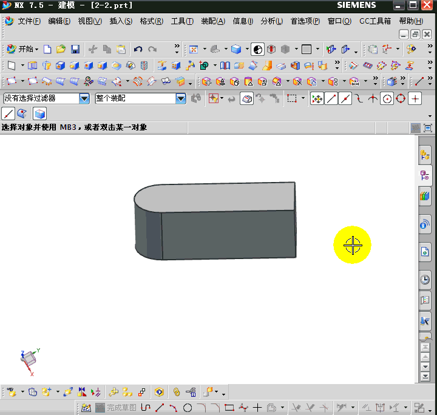This screenshot has height=415, width=437.
Task: Open a part with the folder icon
Action: pos(61,49)
